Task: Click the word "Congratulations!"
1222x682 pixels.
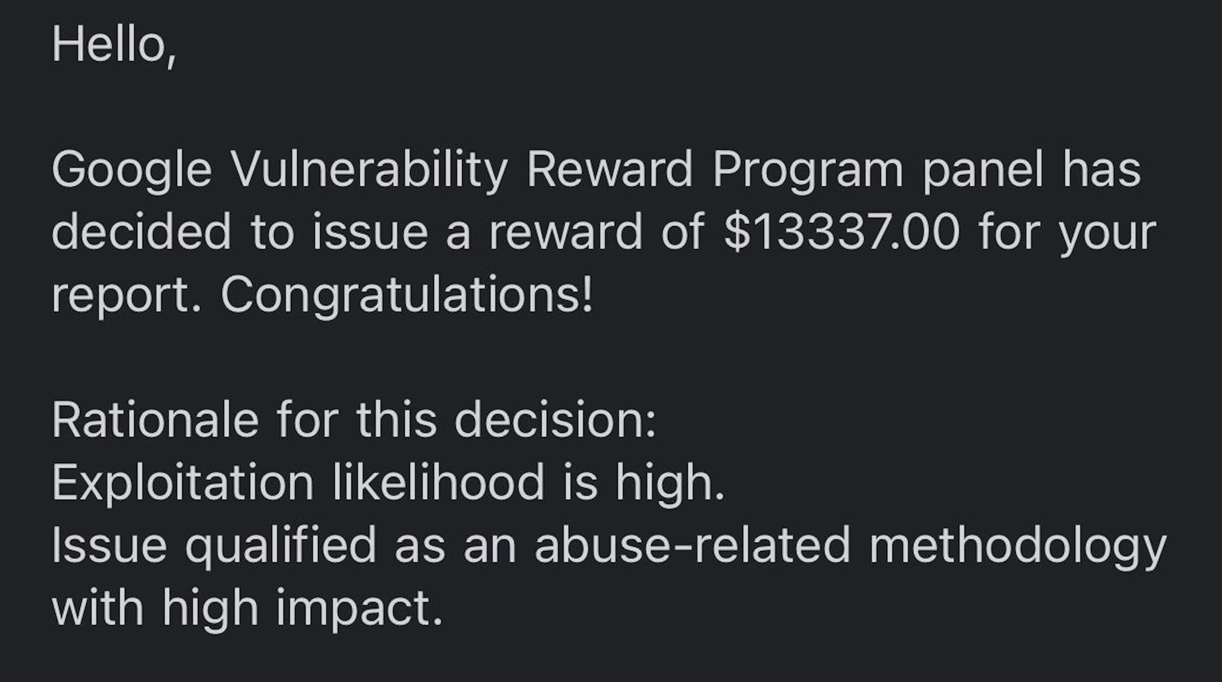Action: tap(407, 296)
